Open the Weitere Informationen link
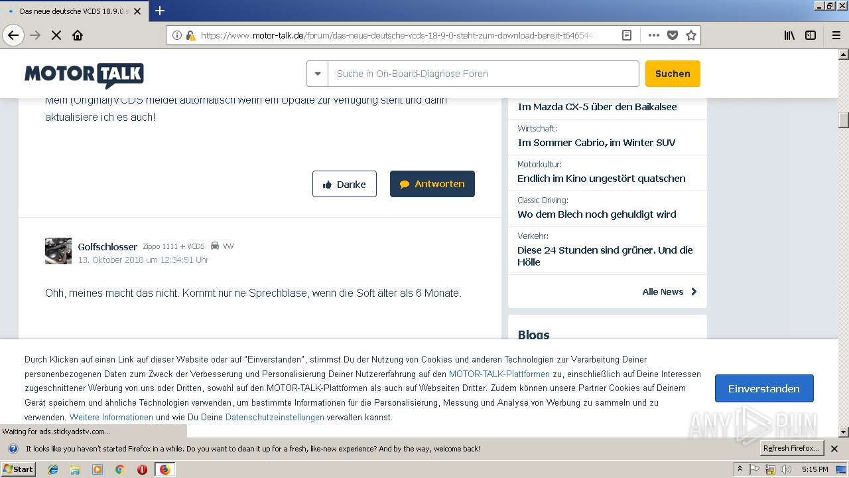 pyautogui.click(x=111, y=417)
